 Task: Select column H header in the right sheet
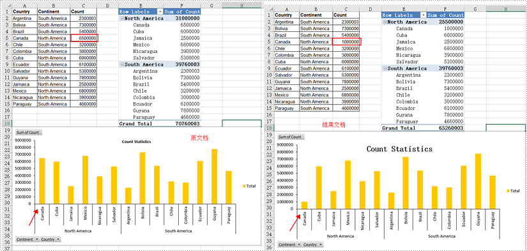click(505, 9)
